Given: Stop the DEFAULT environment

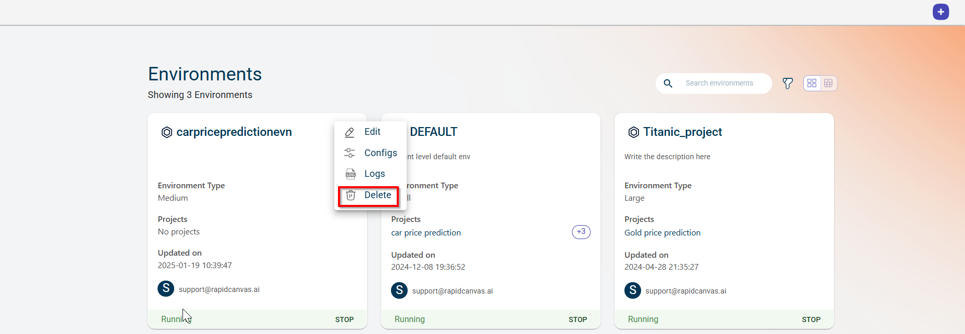Looking at the screenshot, I should click(578, 319).
